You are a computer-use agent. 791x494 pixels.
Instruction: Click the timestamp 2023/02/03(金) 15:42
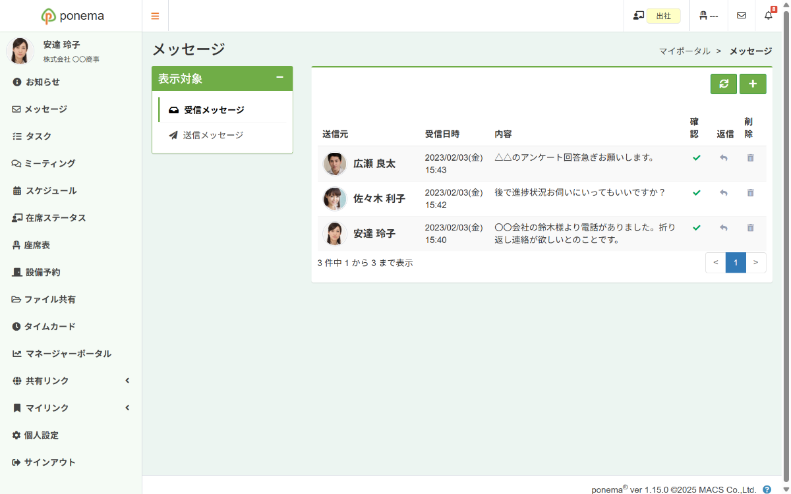click(454, 198)
